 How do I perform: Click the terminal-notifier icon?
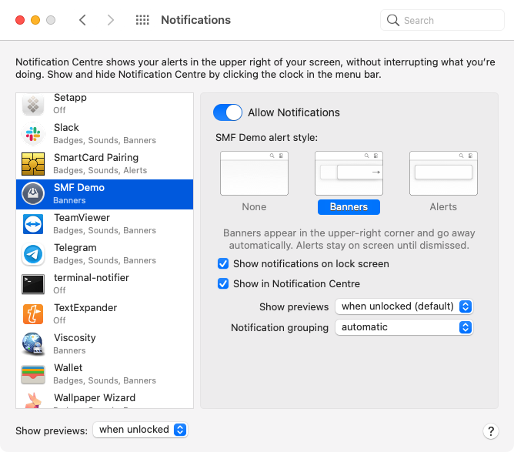click(x=33, y=284)
